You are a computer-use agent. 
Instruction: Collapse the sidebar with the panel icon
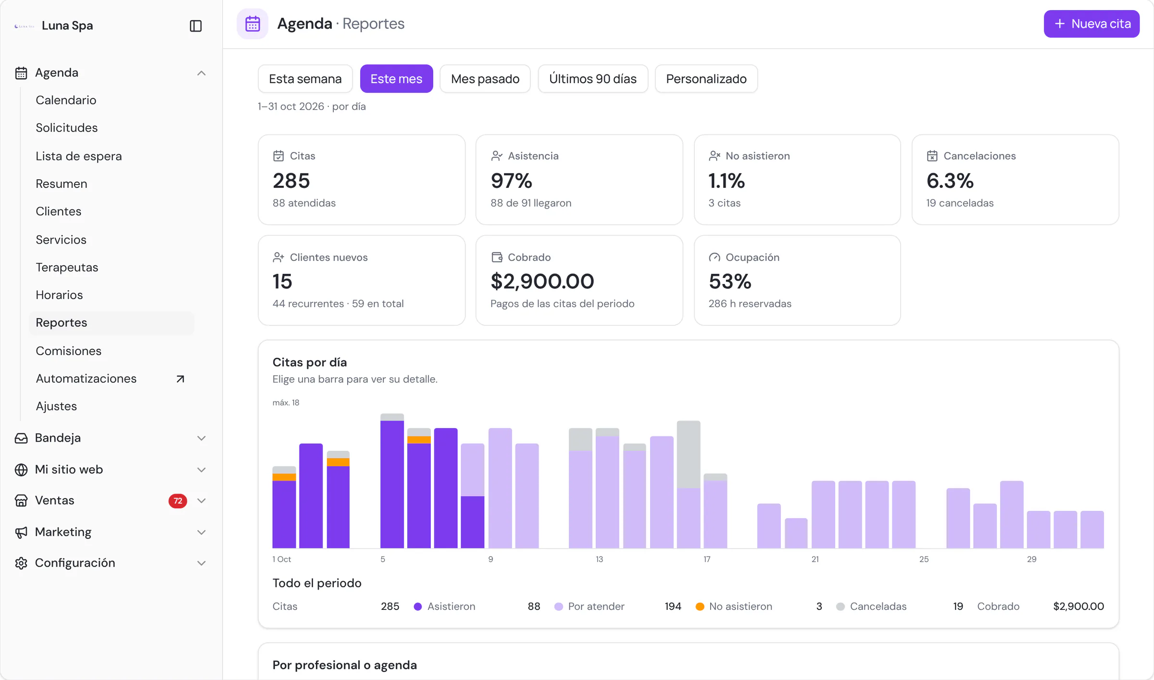(x=195, y=25)
